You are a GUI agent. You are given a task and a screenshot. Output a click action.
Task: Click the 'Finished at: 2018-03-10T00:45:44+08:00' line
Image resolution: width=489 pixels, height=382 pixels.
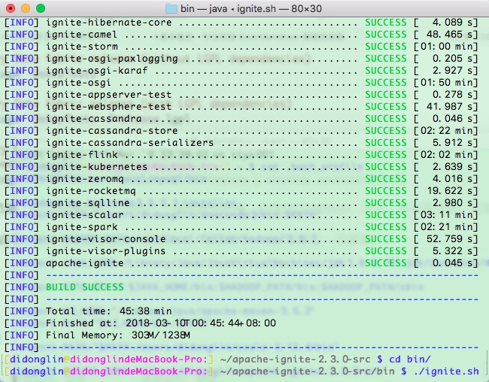point(140,323)
